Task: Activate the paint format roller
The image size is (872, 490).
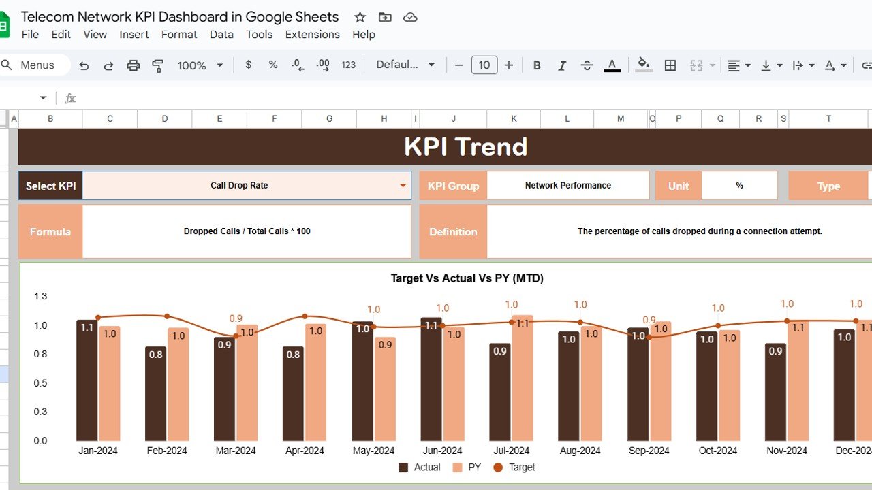Action: pyautogui.click(x=158, y=65)
